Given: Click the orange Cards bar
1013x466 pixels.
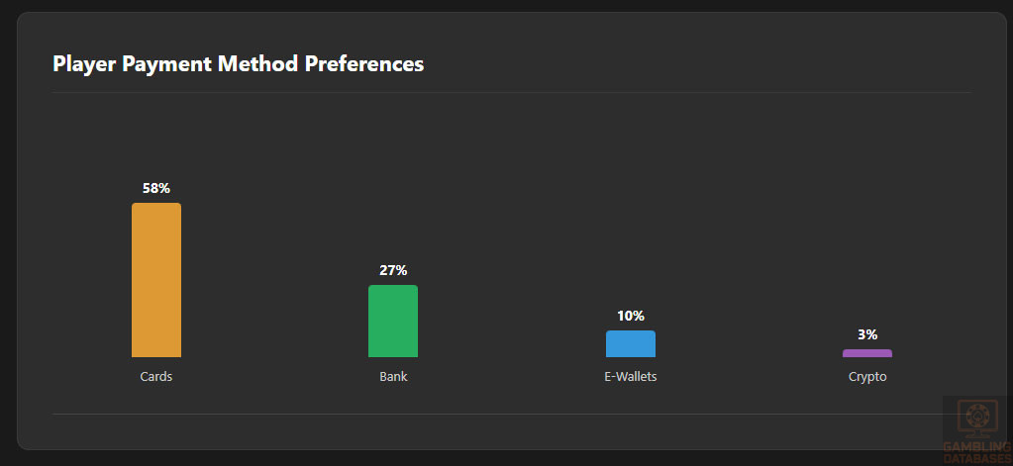Looking at the screenshot, I should coord(156,280).
